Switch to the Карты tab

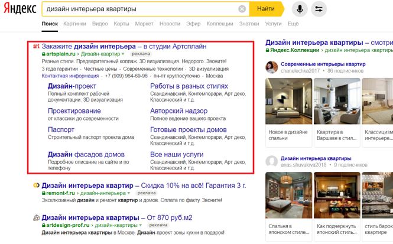coord(121,24)
